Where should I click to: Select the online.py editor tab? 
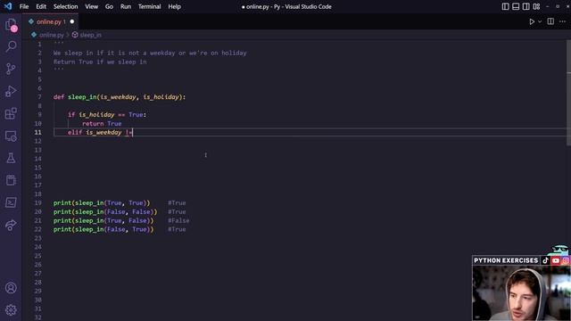point(50,21)
